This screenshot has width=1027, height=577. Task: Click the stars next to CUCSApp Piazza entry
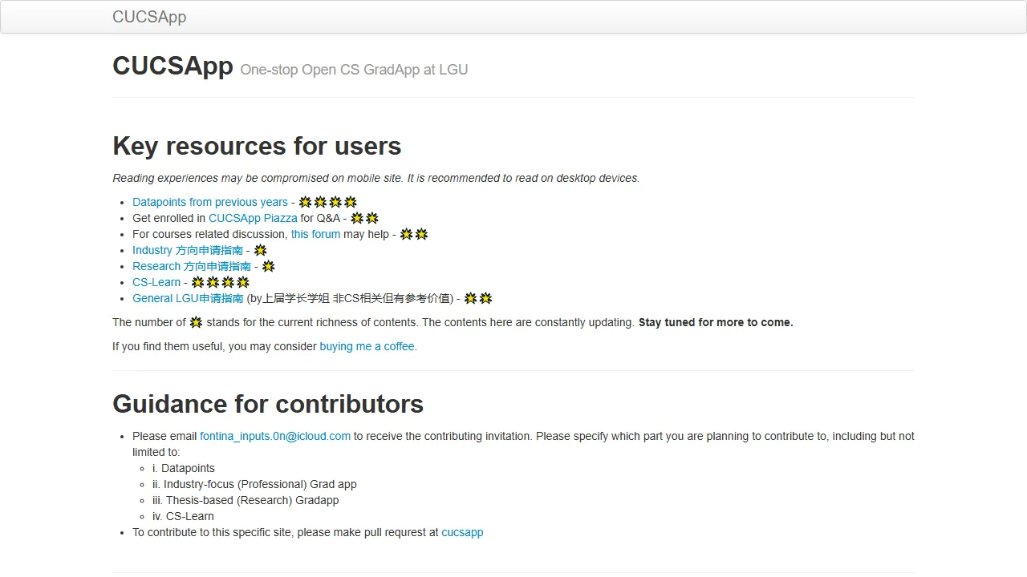point(365,218)
